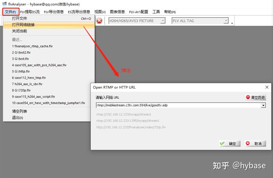The image size is (273, 178).
Task: Click the red clear icon beside 清空历史
Action: click(x=247, y=97)
